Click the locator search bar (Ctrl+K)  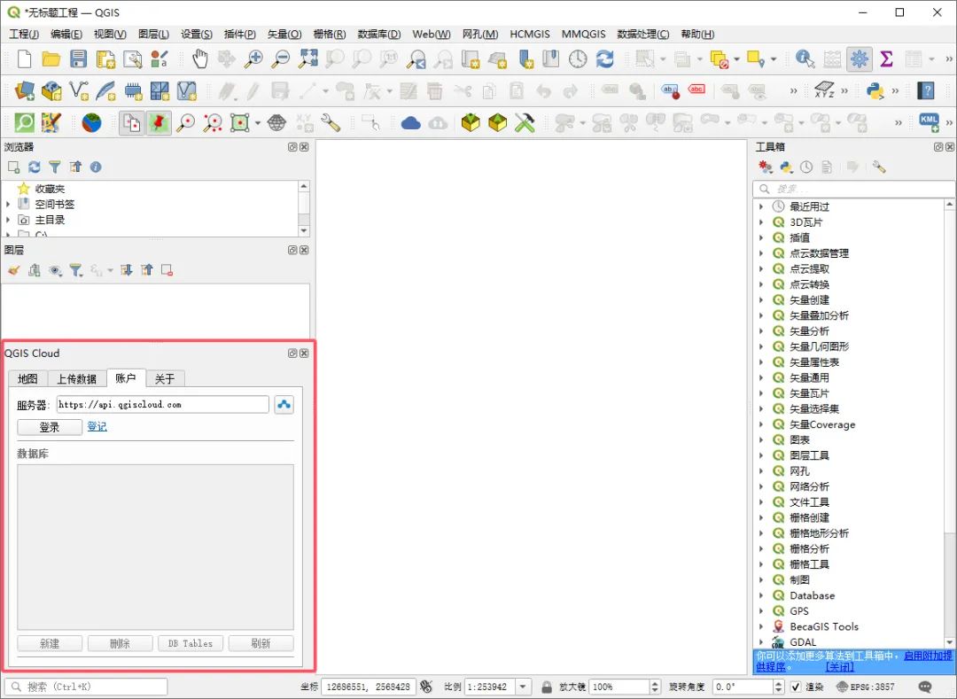[x=86, y=687]
